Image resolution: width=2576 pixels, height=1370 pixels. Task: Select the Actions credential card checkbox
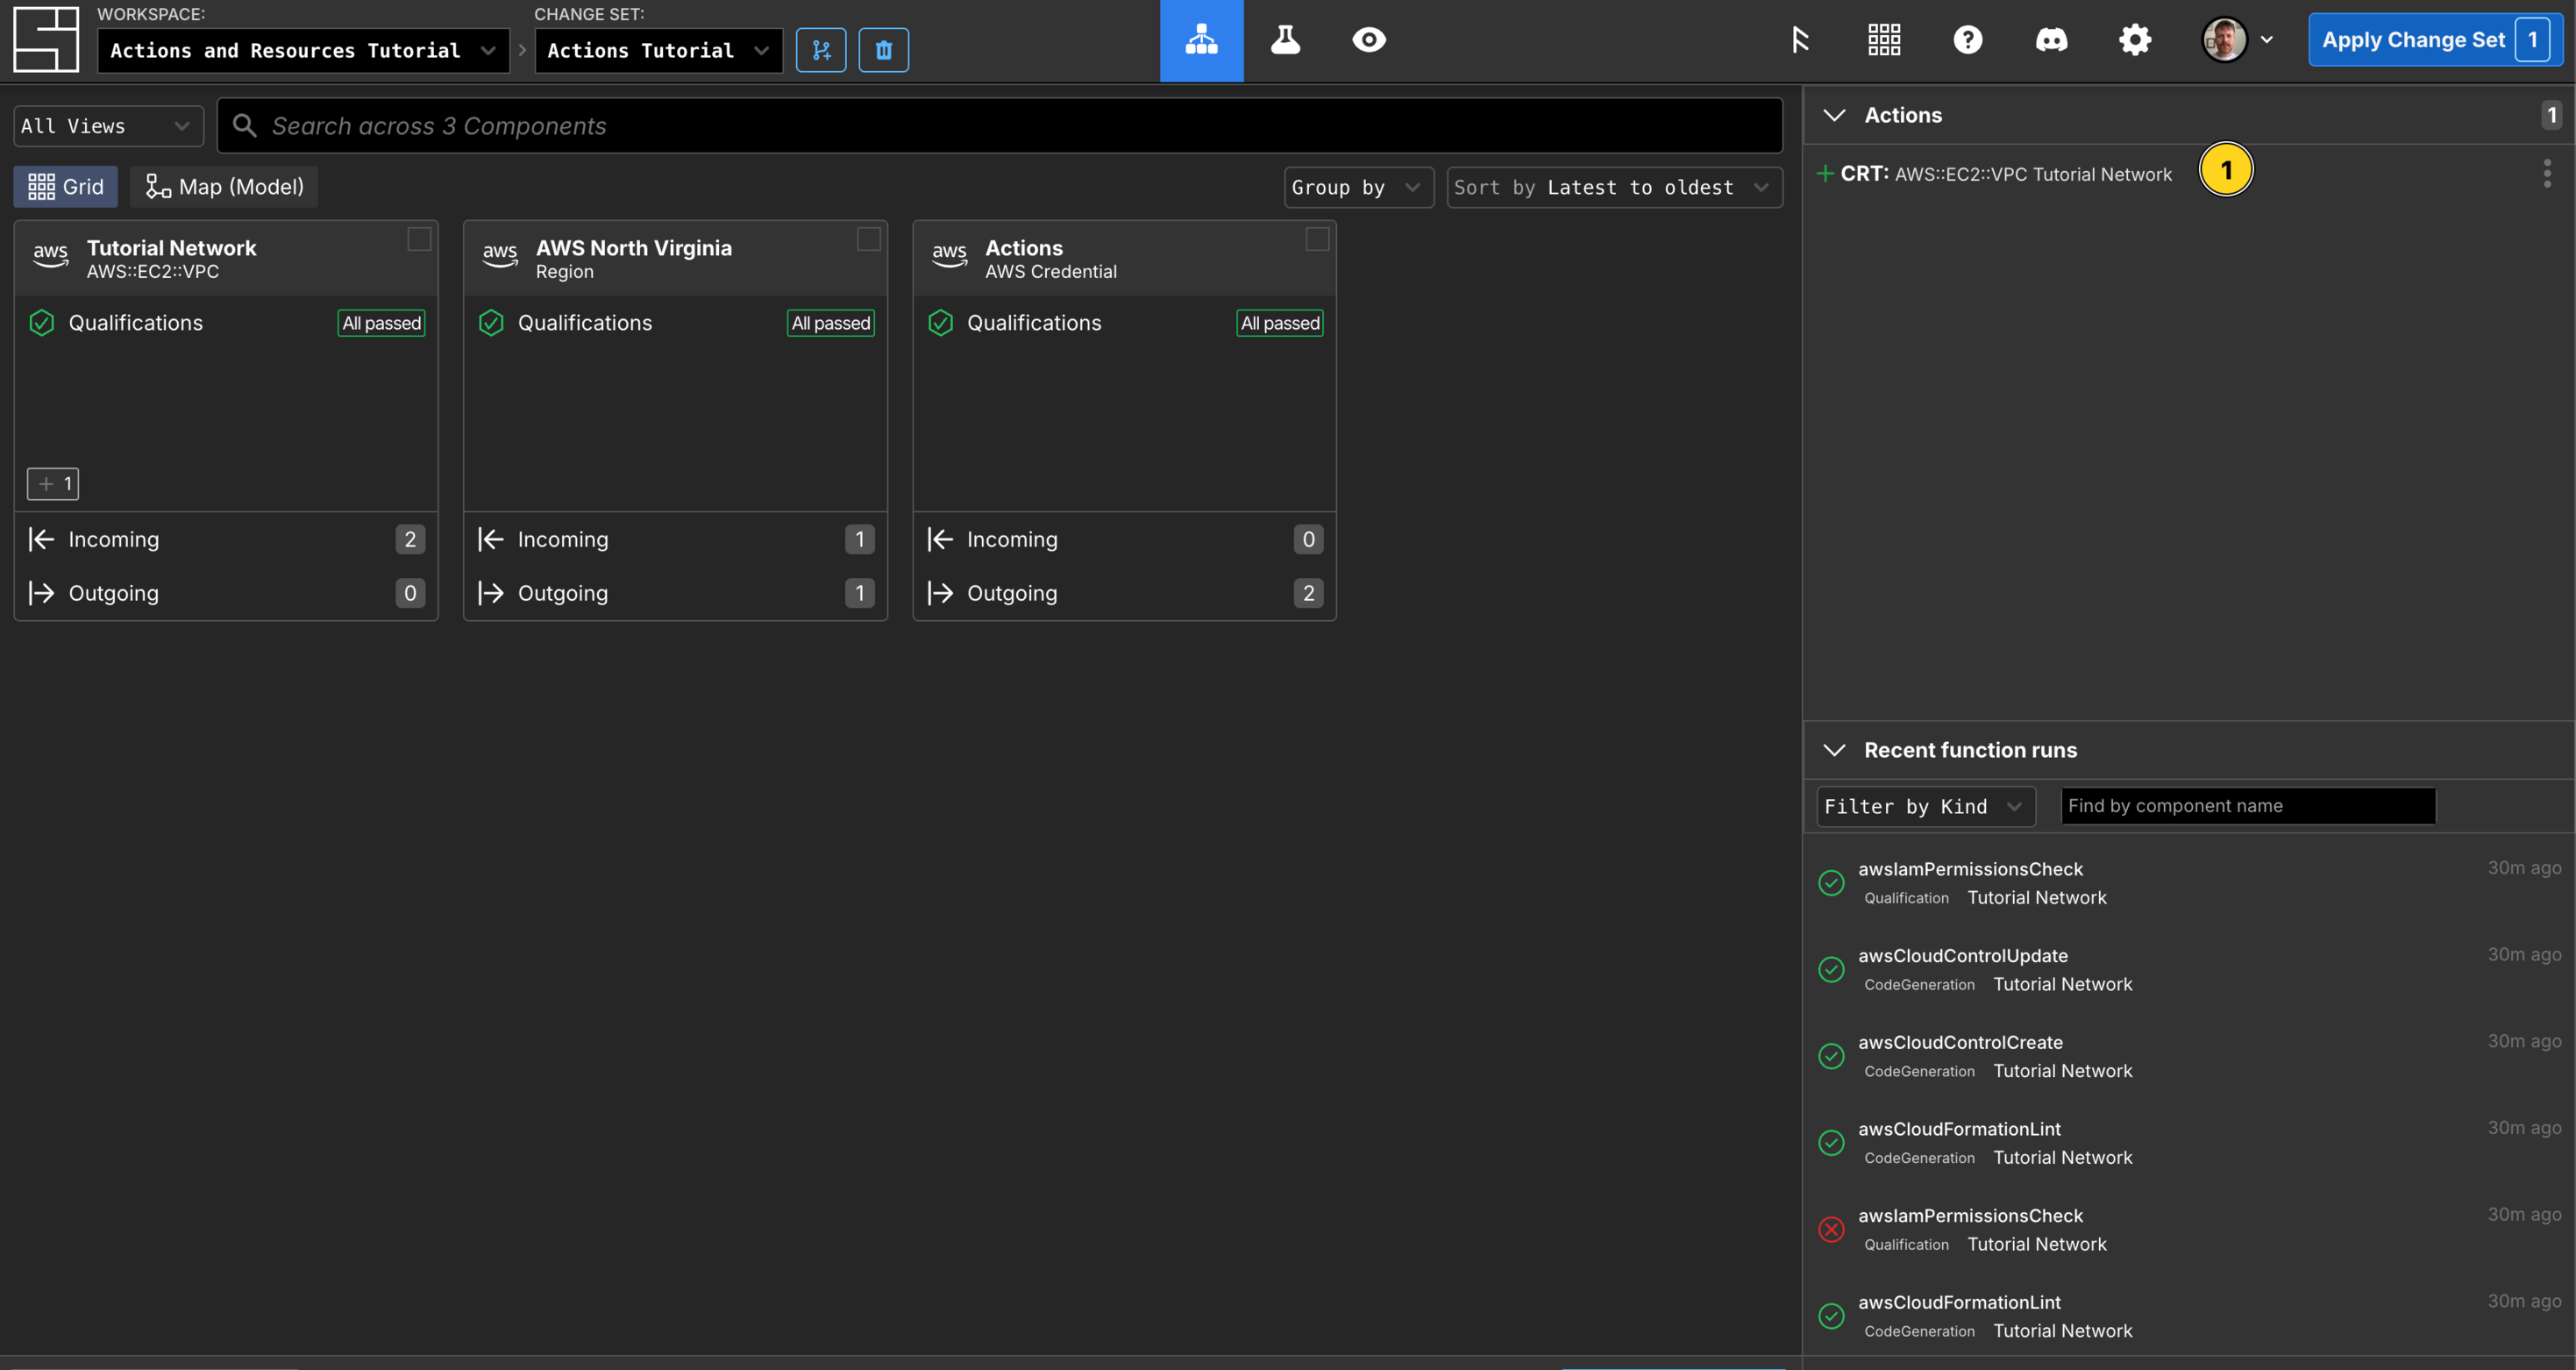coord(1317,239)
